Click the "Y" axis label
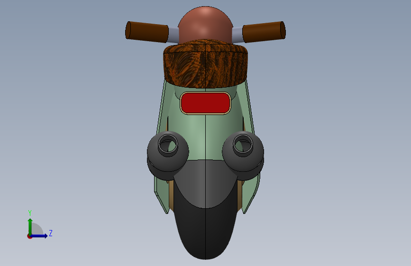 coord(30,213)
